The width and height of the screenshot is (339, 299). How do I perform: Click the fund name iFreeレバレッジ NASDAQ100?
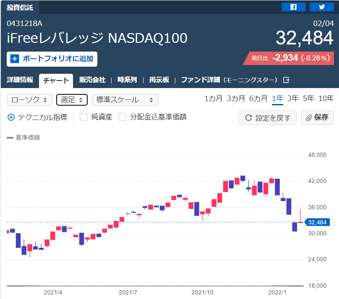[x=97, y=38]
